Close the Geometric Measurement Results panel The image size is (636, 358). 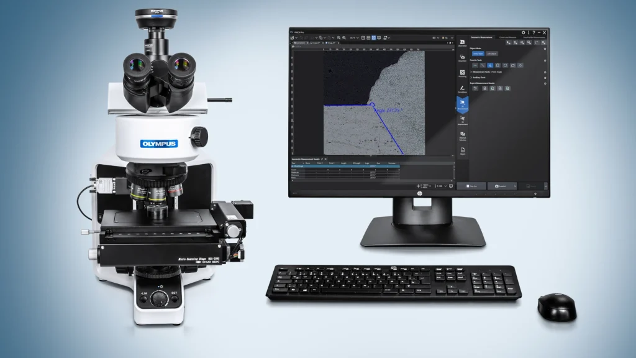325,159
